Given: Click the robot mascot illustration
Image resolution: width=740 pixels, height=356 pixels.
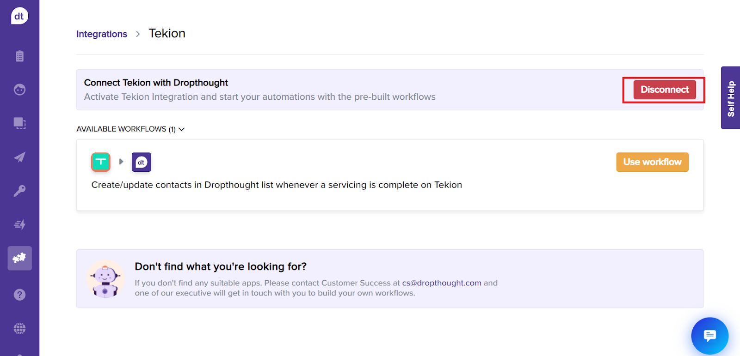Looking at the screenshot, I should 105,279.
